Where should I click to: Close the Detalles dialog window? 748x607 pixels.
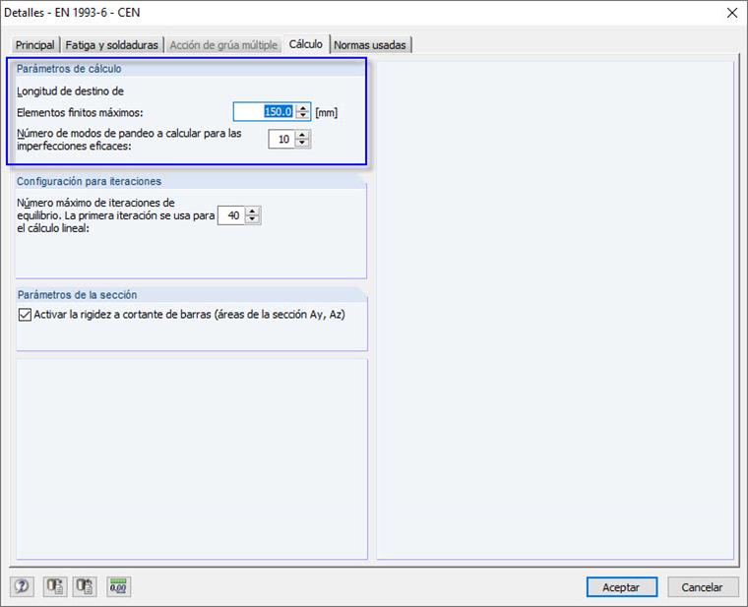[x=732, y=13]
